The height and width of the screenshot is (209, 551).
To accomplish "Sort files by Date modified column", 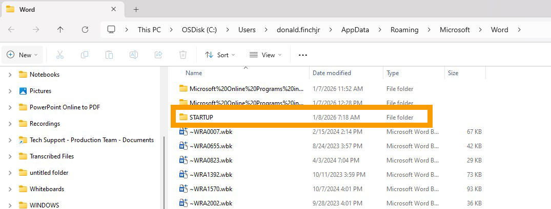I will [332, 73].
